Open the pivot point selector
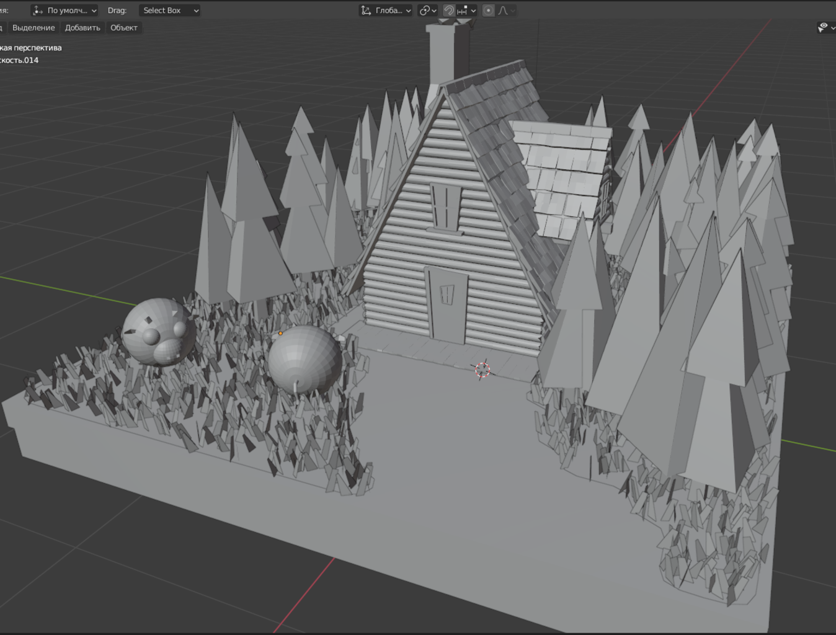This screenshot has height=635, width=836. (x=427, y=11)
